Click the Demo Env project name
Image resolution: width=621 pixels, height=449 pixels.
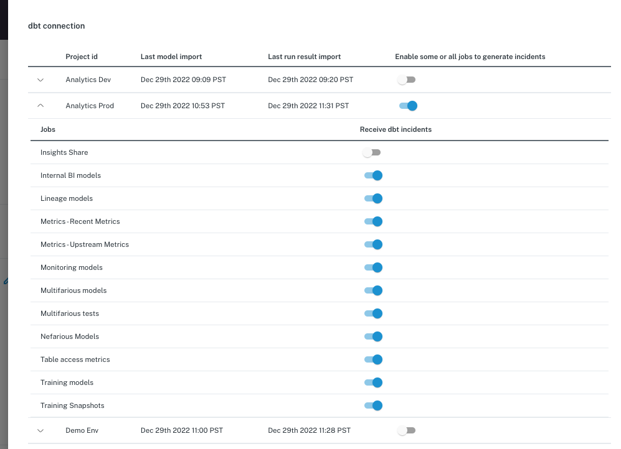click(x=82, y=430)
